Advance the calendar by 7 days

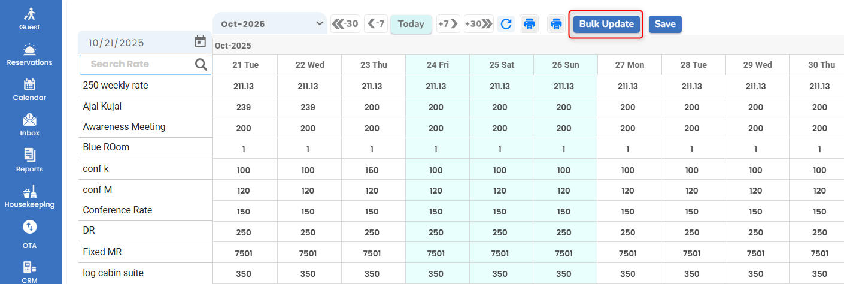pyautogui.click(x=448, y=24)
